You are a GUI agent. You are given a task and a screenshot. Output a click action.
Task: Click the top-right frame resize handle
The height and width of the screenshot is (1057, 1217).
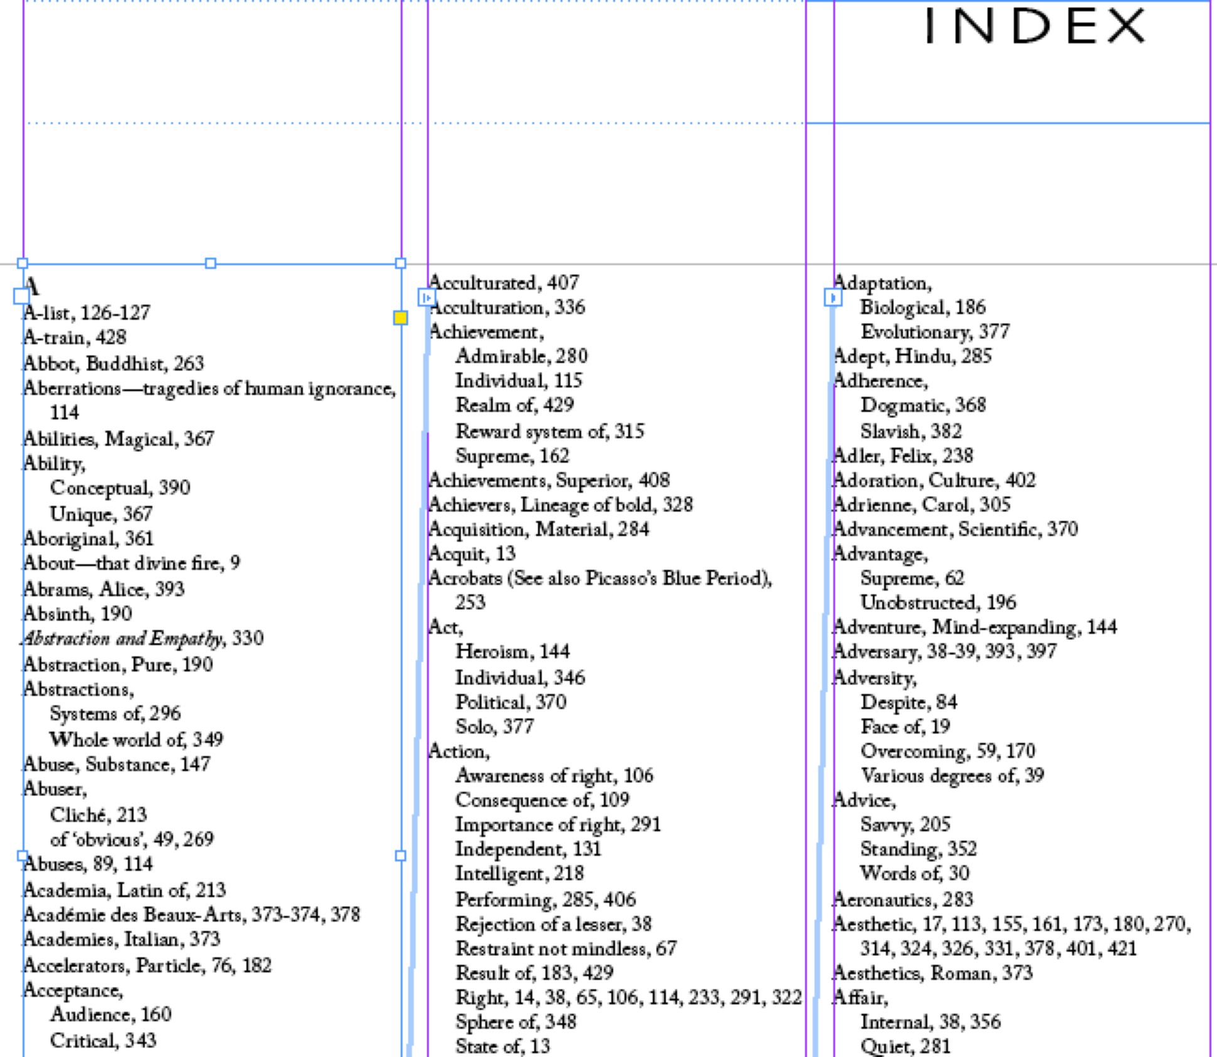tap(401, 263)
